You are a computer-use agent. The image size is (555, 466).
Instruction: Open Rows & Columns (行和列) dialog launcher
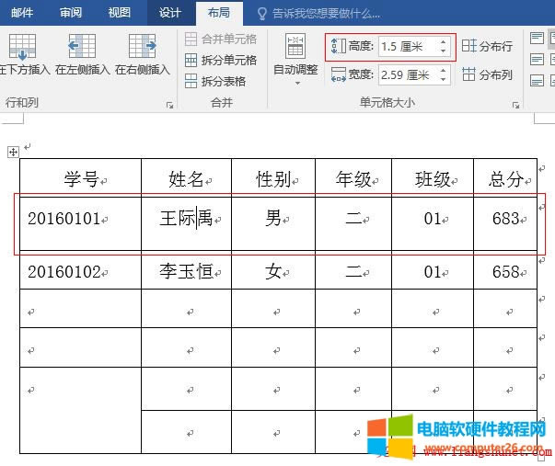coord(170,105)
